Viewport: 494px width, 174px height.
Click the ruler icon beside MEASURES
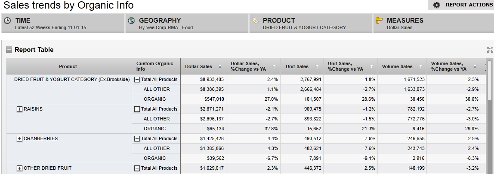tap(379, 21)
